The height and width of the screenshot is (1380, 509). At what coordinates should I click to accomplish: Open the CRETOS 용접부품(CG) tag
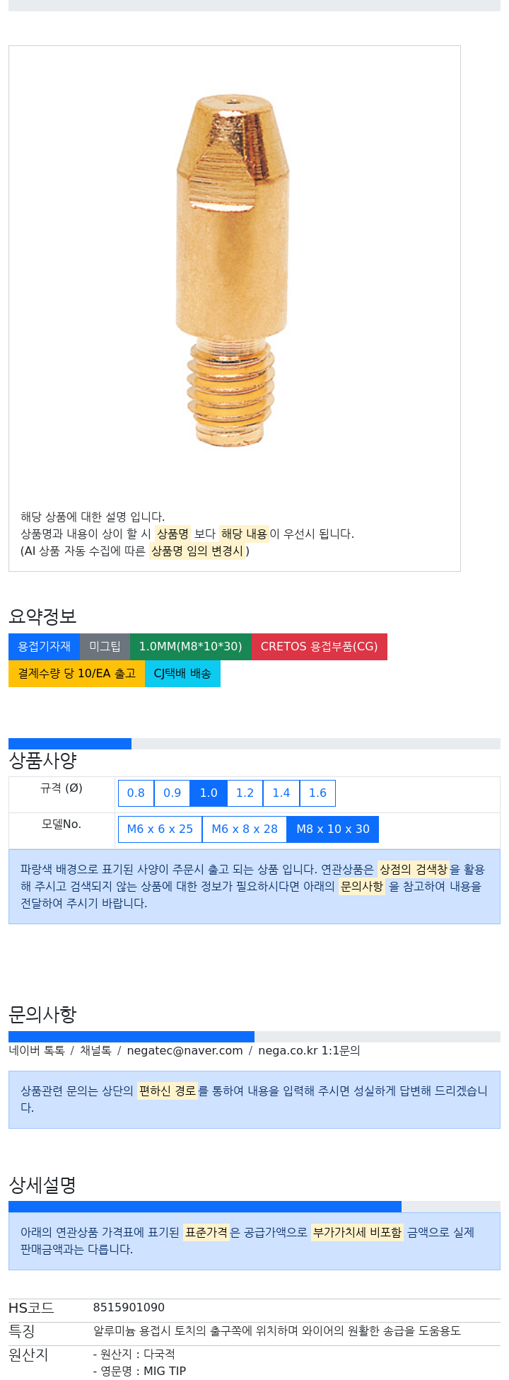pos(319,647)
